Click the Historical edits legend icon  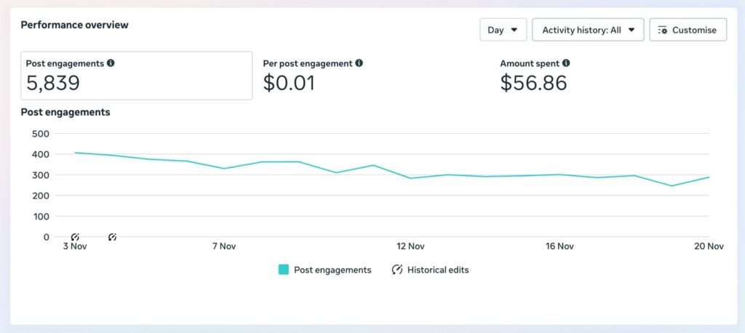click(x=397, y=270)
